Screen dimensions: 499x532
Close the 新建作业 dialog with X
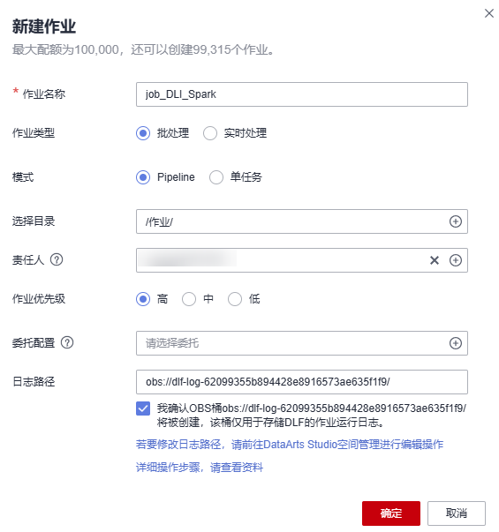tap(488, 13)
